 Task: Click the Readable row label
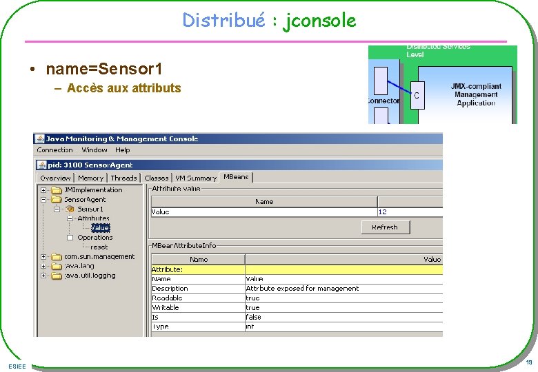[167, 298]
